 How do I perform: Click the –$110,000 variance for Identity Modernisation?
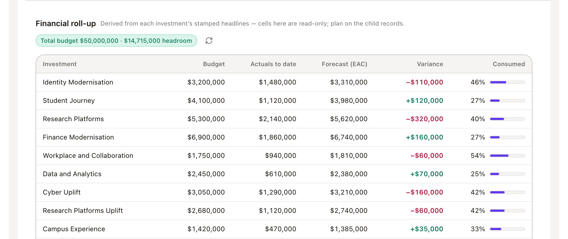[425, 82]
